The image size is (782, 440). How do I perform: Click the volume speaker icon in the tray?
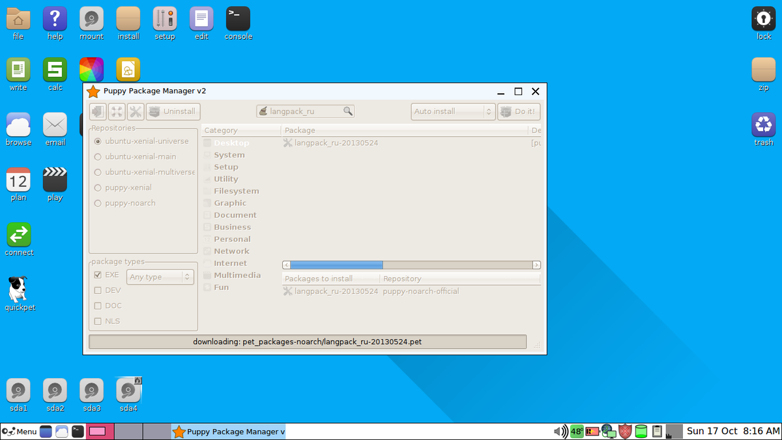click(x=560, y=432)
